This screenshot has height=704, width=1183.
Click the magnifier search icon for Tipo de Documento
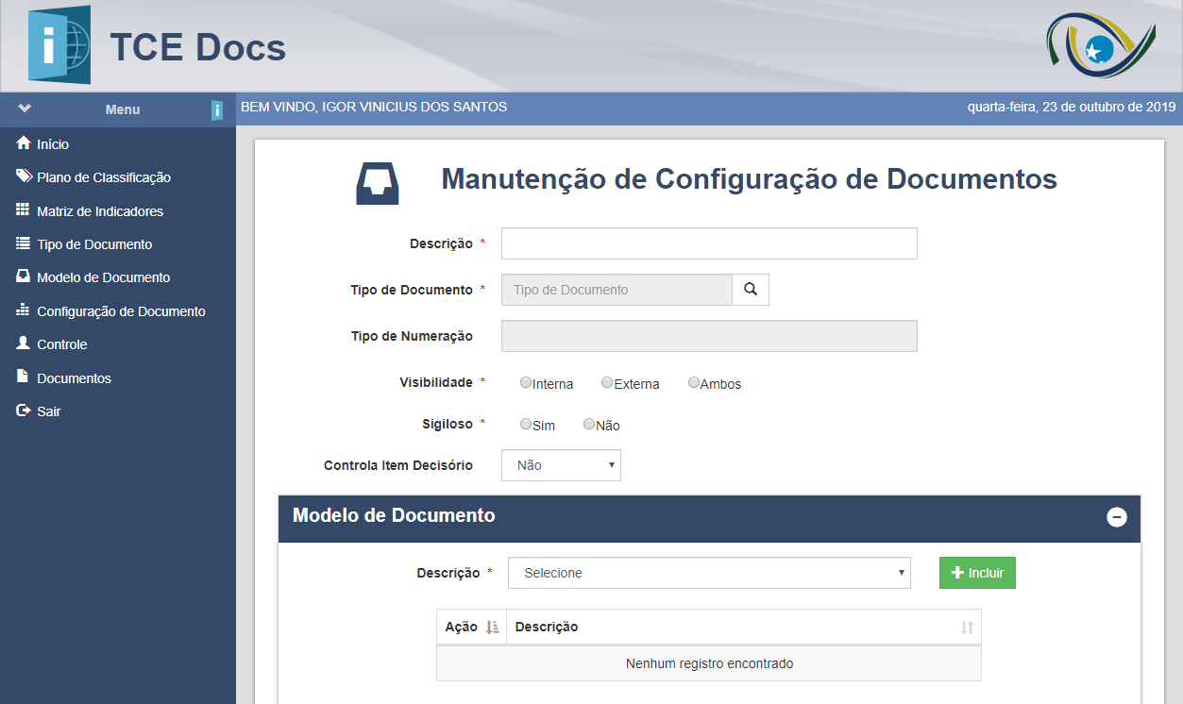coord(751,290)
